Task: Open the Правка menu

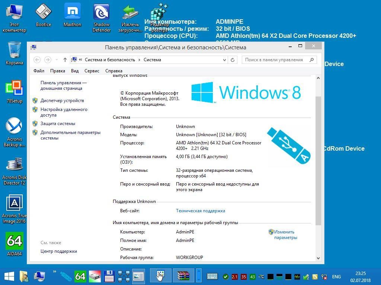Action: (x=58, y=71)
